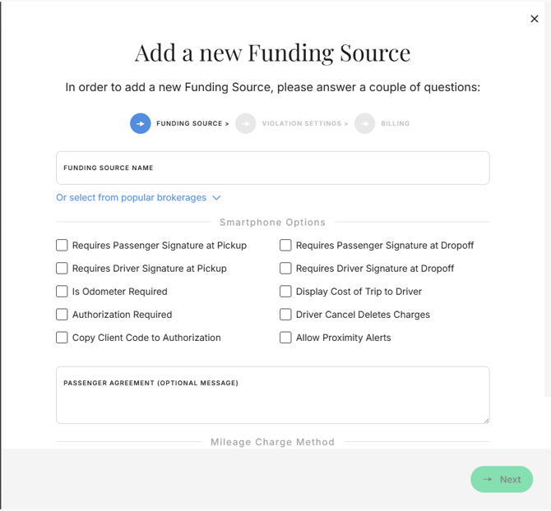The image size is (551, 511).
Task: Tick the Authorization Required checkbox
Action: point(62,314)
